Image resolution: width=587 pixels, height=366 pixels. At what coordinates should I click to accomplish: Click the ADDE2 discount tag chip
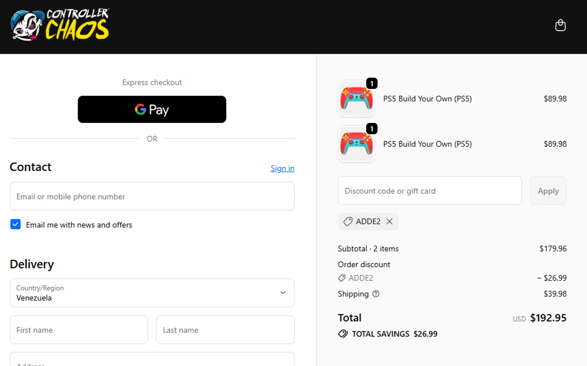pyautogui.click(x=368, y=221)
